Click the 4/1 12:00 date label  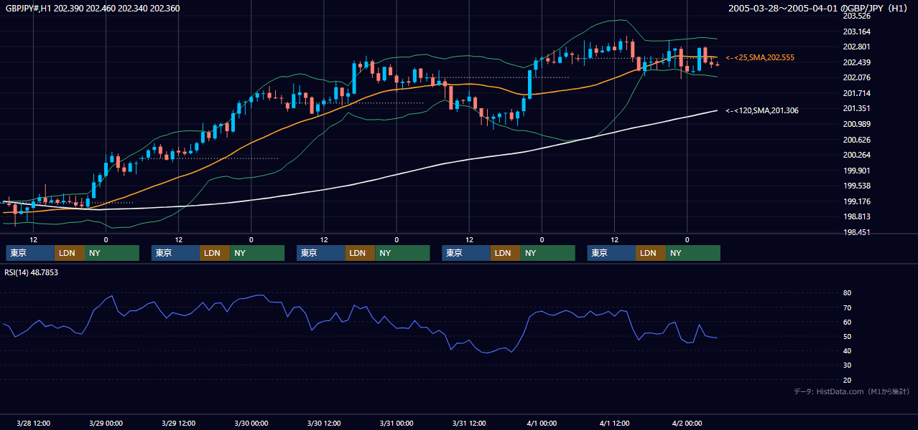tap(614, 423)
